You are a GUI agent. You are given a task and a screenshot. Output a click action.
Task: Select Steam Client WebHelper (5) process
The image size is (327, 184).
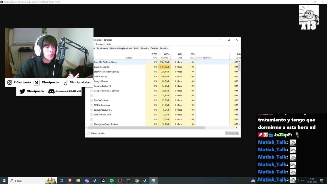106,72
